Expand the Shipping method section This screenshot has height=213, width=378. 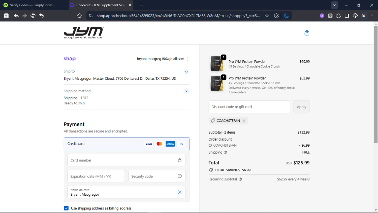[x=186, y=91]
